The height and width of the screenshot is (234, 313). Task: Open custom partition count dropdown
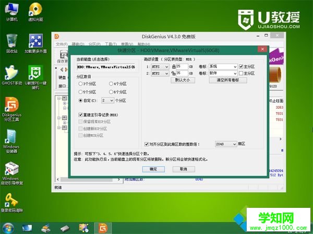coord(108,100)
